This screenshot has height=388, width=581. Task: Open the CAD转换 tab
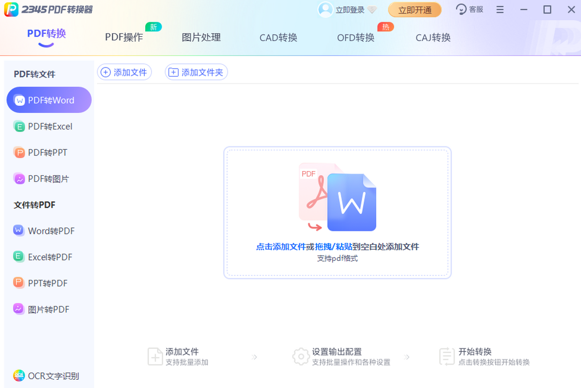click(278, 37)
